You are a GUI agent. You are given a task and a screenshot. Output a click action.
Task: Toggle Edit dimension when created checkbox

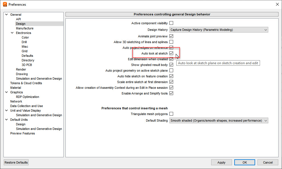[171, 59]
